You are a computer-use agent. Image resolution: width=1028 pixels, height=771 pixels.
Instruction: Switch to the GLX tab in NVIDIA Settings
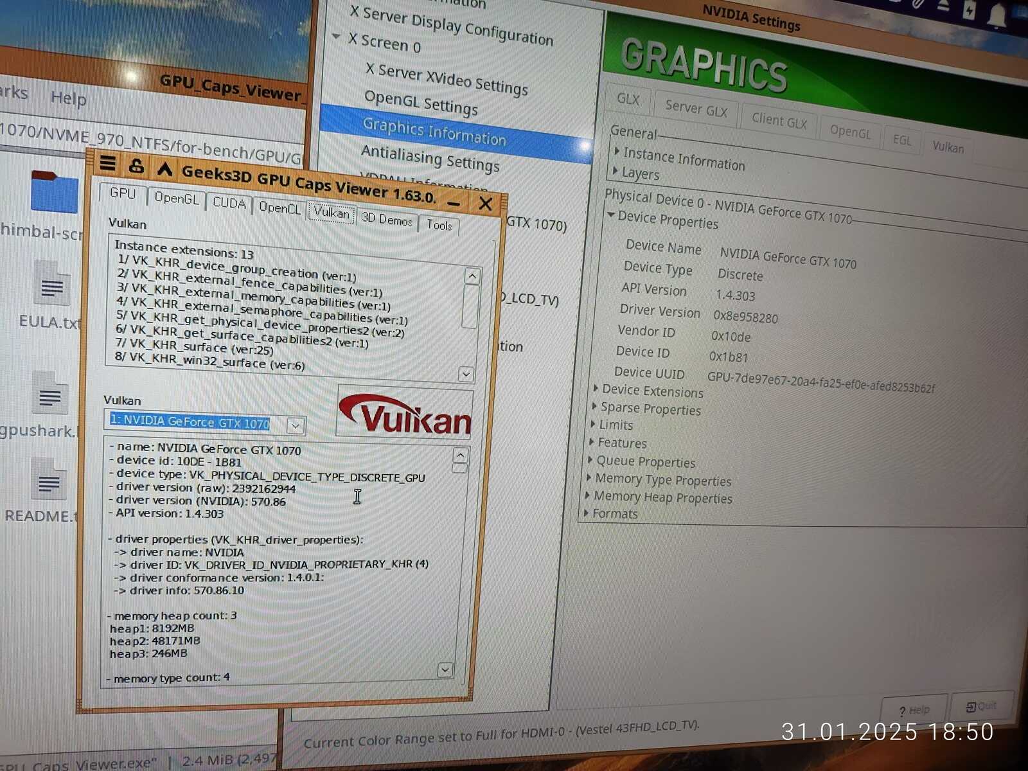pos(628,99)
